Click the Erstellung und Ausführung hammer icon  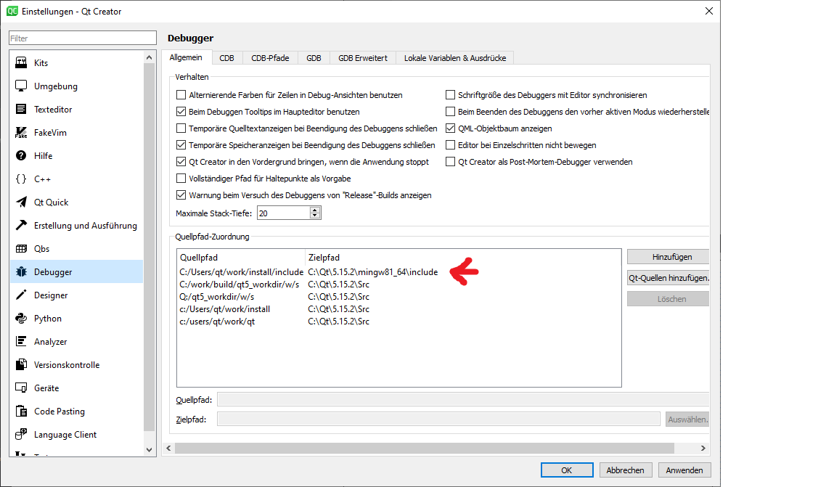point(21,226)
